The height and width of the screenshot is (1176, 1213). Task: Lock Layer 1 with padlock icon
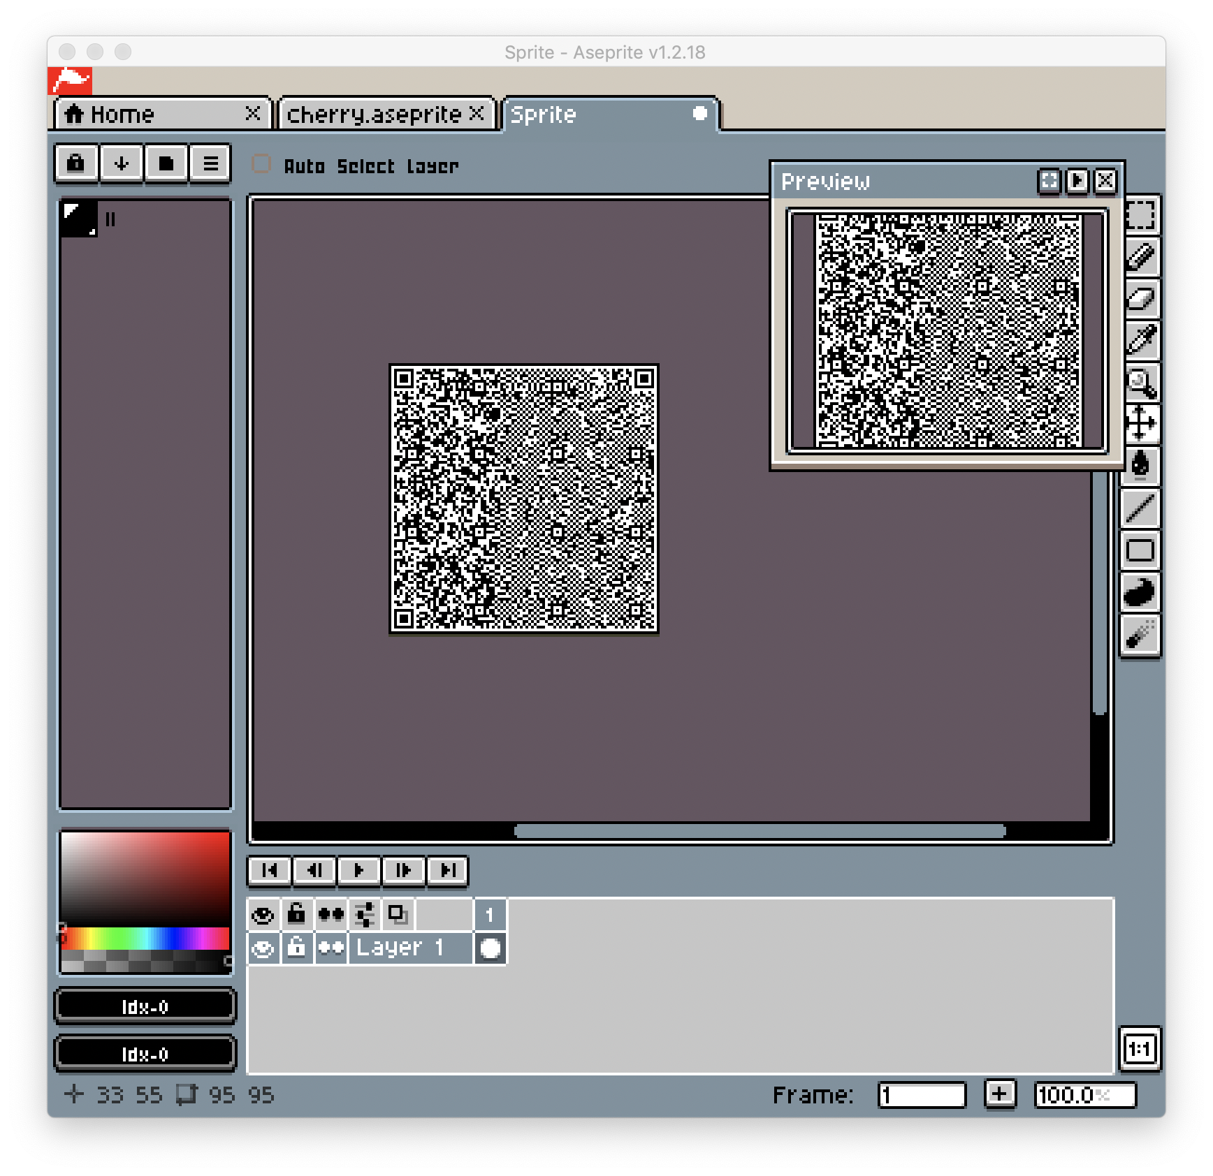[297, 948]
